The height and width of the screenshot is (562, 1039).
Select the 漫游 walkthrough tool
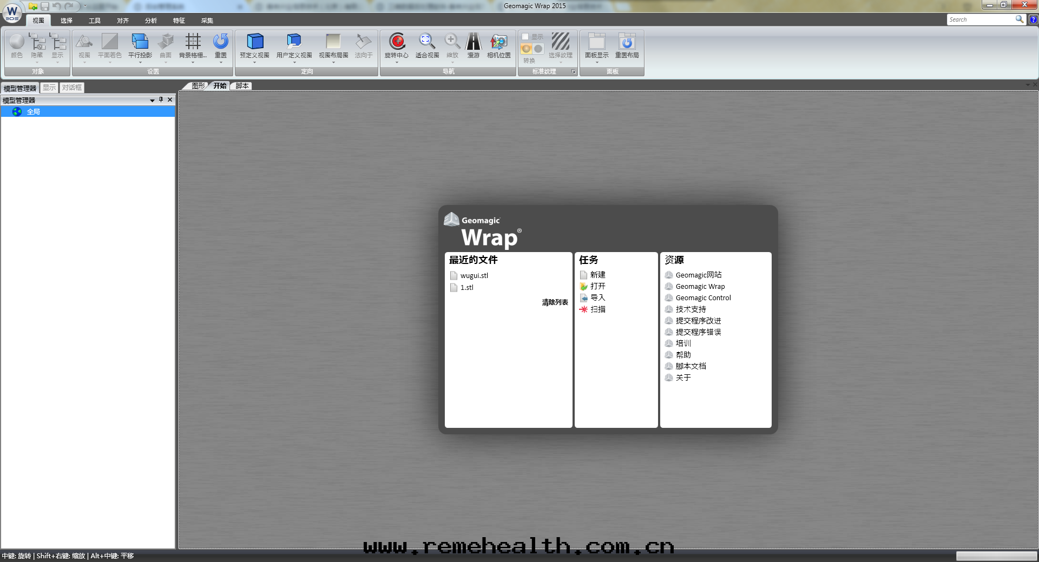coord(473,42)
